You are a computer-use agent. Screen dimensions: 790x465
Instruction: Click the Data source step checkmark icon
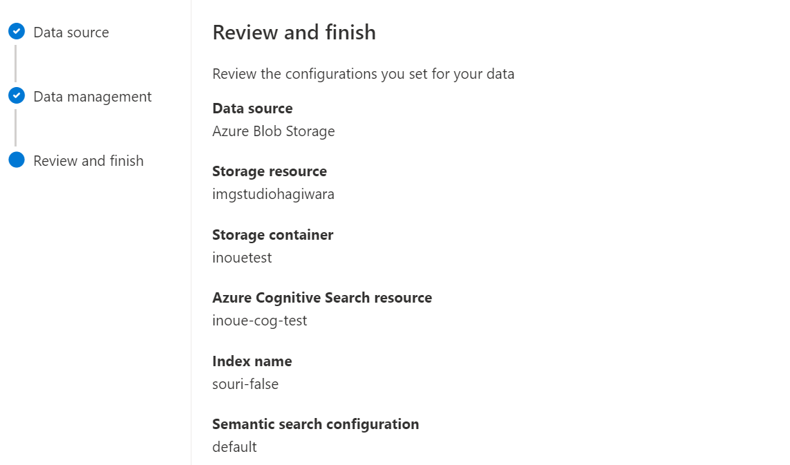tap(17, 31)
